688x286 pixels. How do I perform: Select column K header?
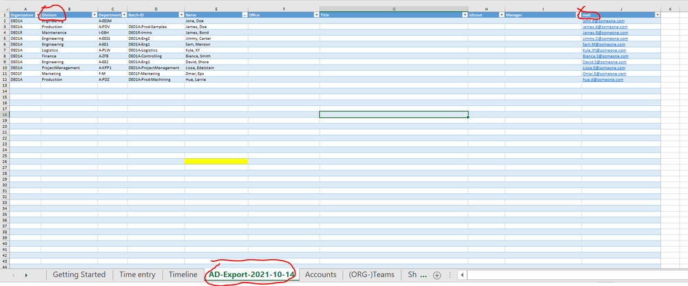671,9
